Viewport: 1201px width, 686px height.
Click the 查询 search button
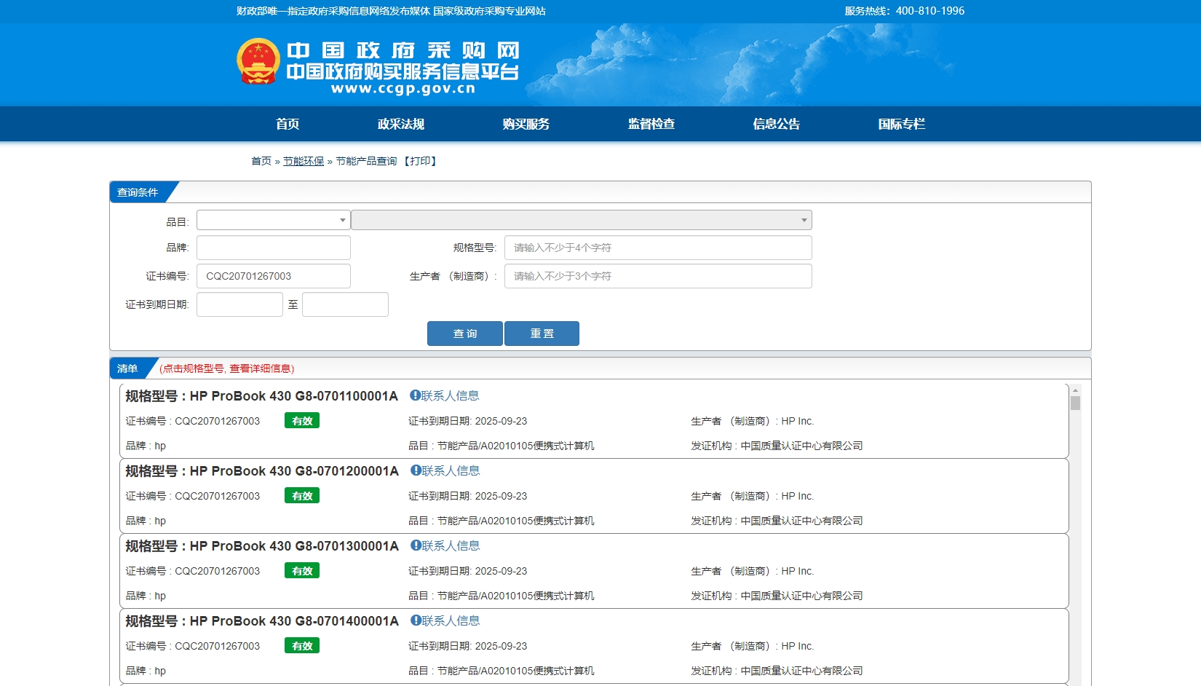(x=465, y=334)
